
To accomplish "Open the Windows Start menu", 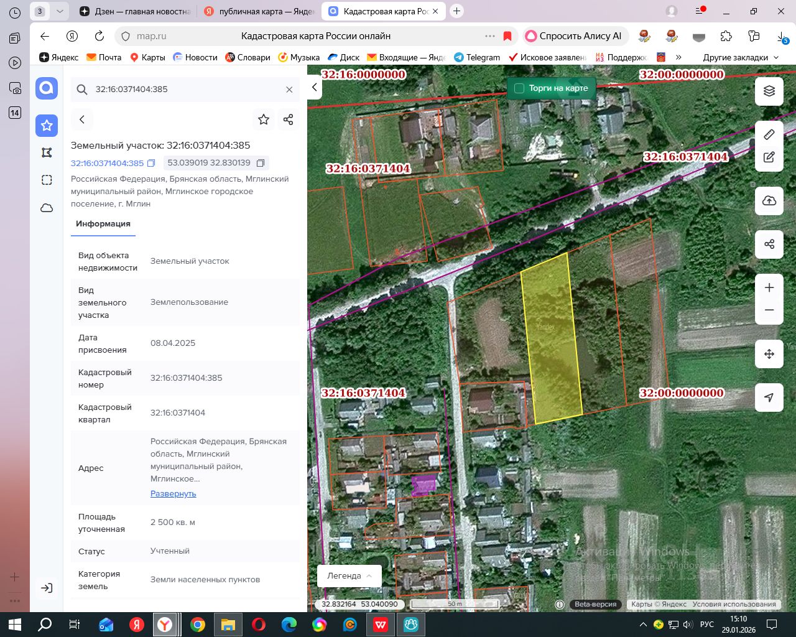I will pyautogui.click(x=15, y=625).
